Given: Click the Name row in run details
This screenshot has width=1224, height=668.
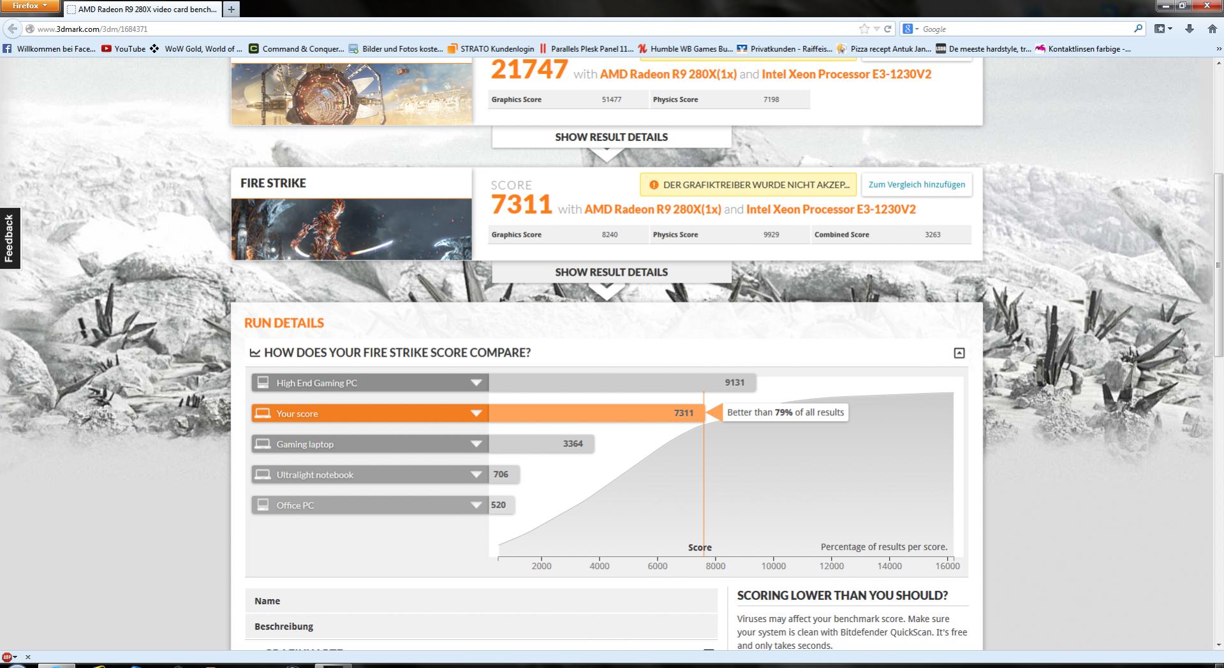Looking at the screenshot, I should (x=482, y=601).
